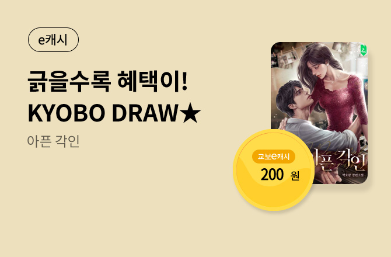Click the word DRAW in headline

tap(145, 113)
